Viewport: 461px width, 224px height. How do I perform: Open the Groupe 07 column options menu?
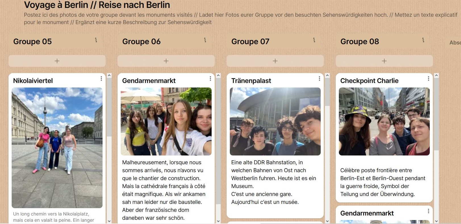pyautogui.click(x=314, y=40)
